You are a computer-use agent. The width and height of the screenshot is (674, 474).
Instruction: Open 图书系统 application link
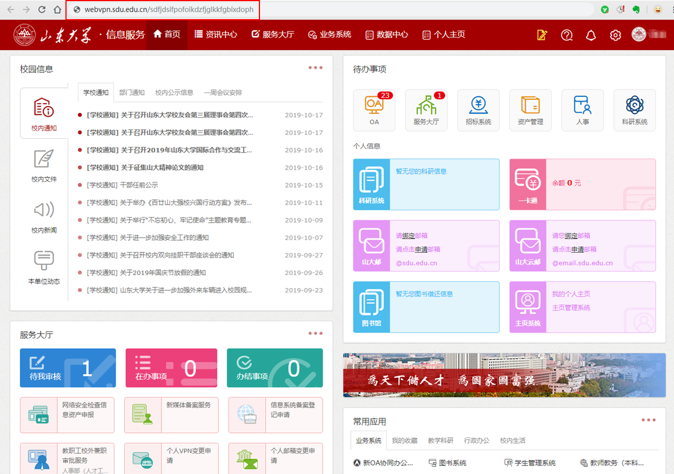point(447,463)
